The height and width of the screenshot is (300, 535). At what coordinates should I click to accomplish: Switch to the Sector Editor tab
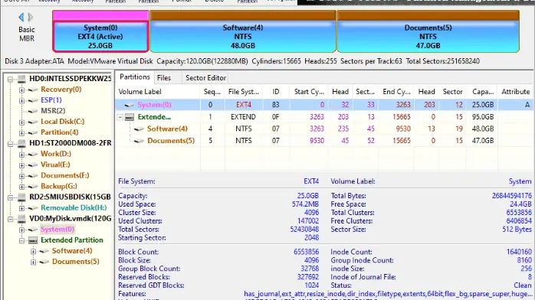pyautogui.click(x=205, y=78)
